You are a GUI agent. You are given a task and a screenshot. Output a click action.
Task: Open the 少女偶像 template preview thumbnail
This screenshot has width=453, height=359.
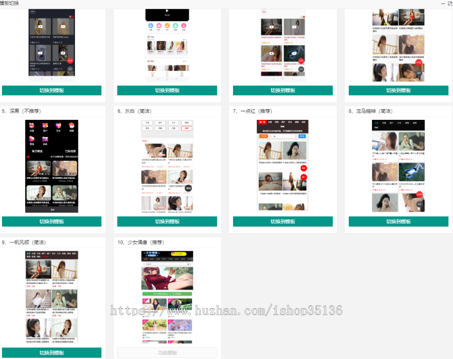pyautogui.click(x=167, y=297)
